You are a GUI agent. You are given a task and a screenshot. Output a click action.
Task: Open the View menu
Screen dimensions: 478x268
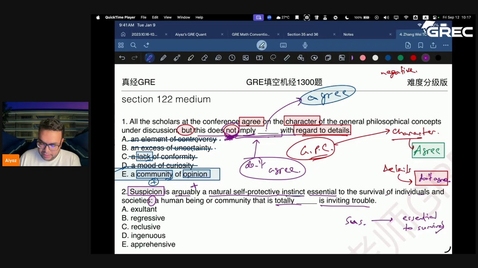click(168, 17)
